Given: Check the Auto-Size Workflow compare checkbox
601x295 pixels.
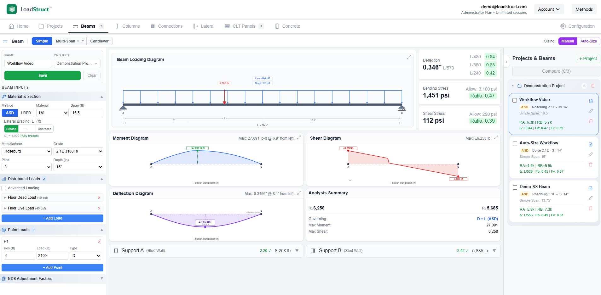Looking at the screenshot, I should (515, 144).
